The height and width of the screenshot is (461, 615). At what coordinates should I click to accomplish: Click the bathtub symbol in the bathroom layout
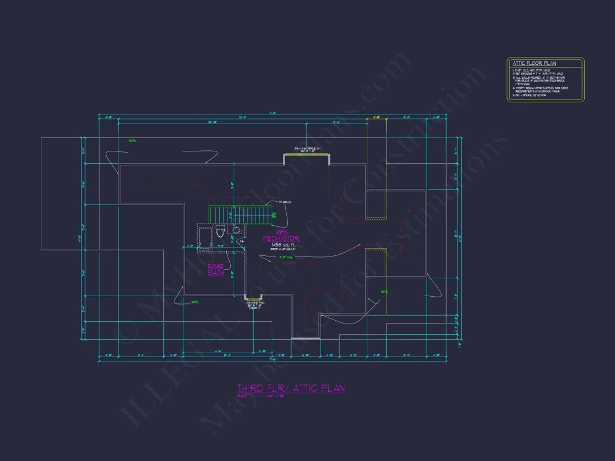pos(205,237)
